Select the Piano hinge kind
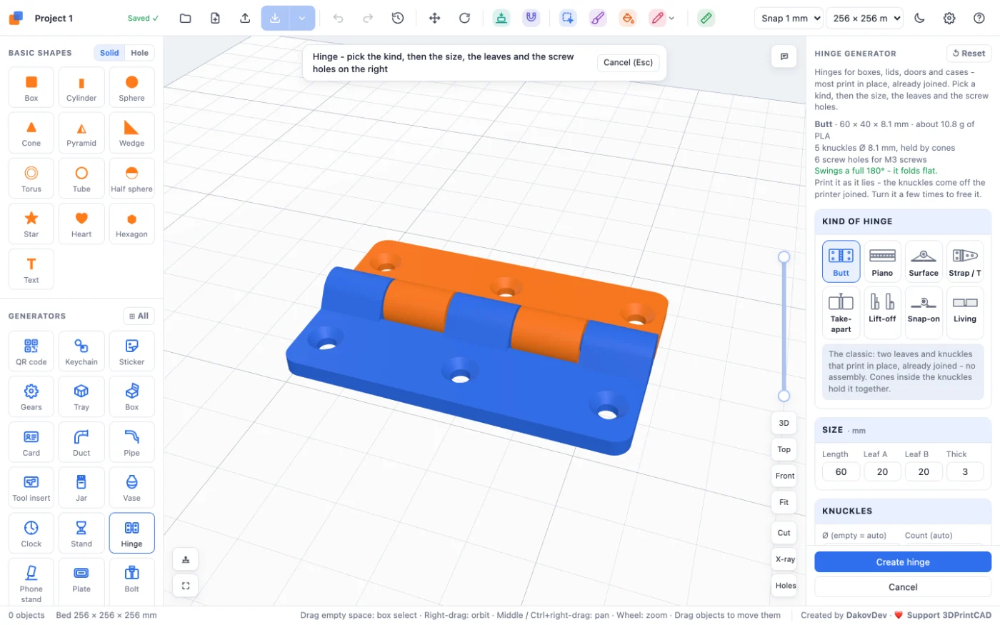This screenshot has height=625, width=1000. tap(882, 261)
